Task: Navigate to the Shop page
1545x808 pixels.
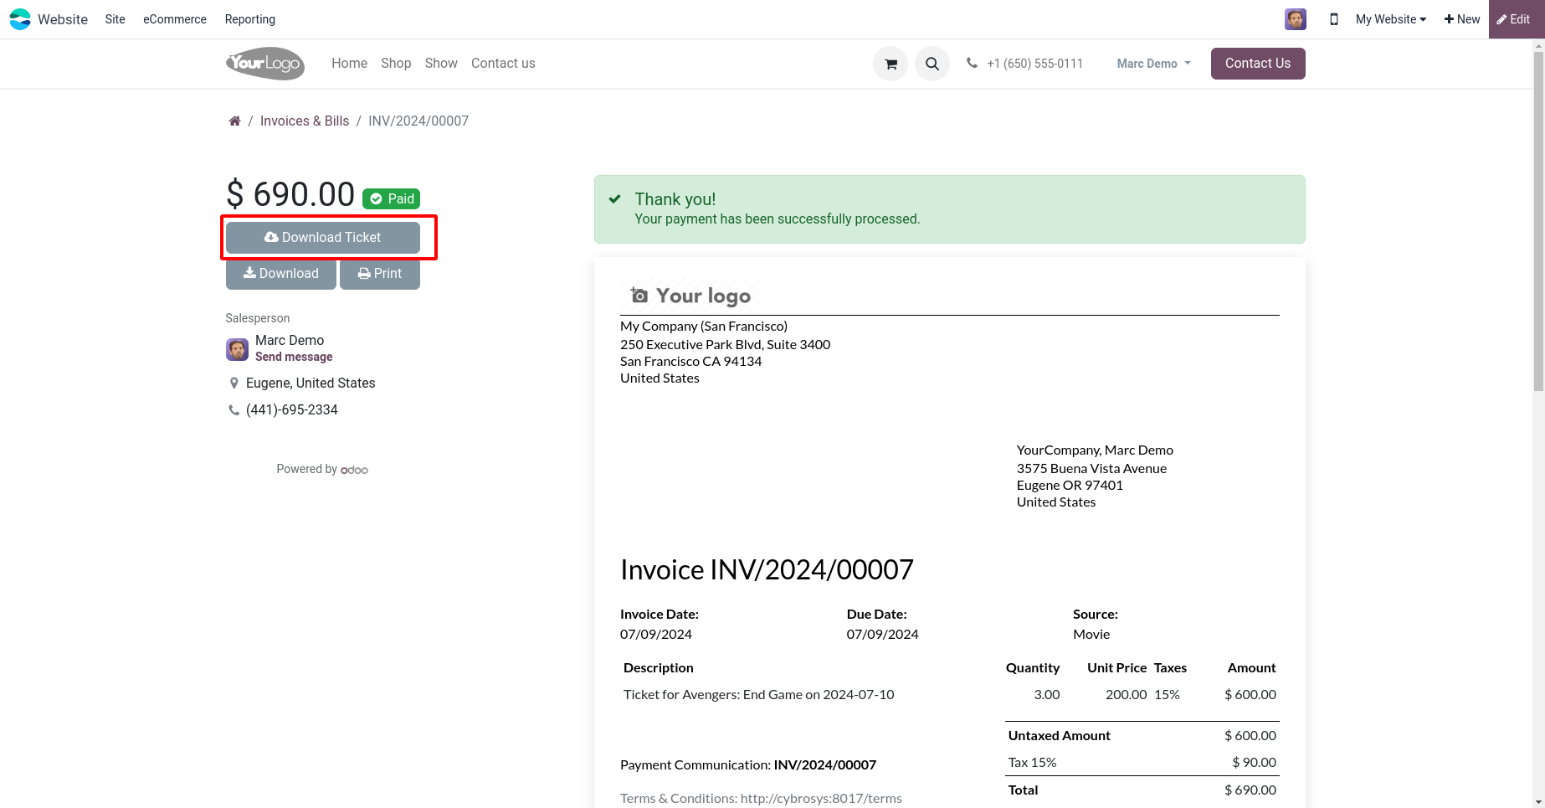Action: 396,64
